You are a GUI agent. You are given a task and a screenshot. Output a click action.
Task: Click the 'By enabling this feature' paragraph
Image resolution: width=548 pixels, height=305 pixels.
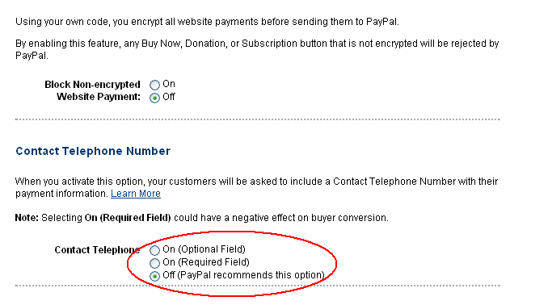tap(257, 49)
